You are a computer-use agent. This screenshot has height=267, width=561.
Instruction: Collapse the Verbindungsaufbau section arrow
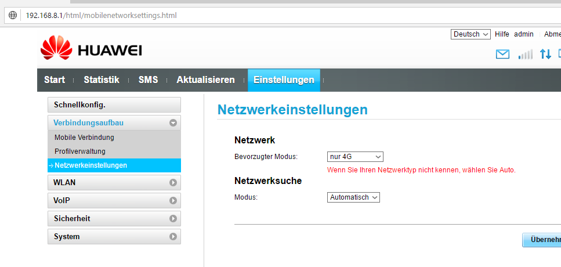[173, 123]
